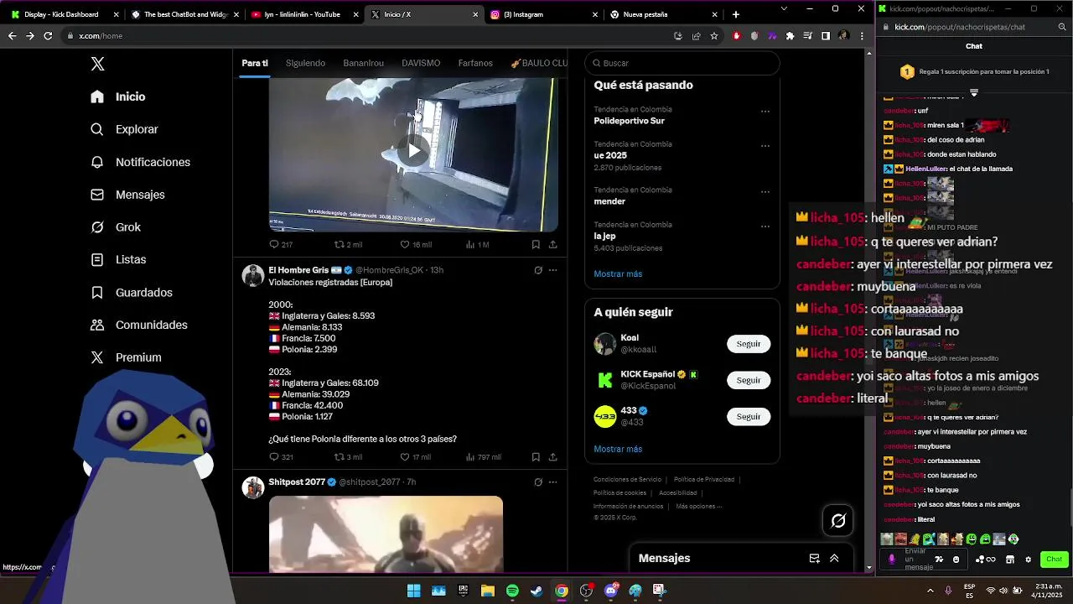
Task: Share the bat video post
Action: coord(552,244)
